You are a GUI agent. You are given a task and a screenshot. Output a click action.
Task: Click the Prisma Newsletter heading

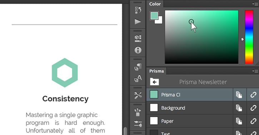(203, 82)
